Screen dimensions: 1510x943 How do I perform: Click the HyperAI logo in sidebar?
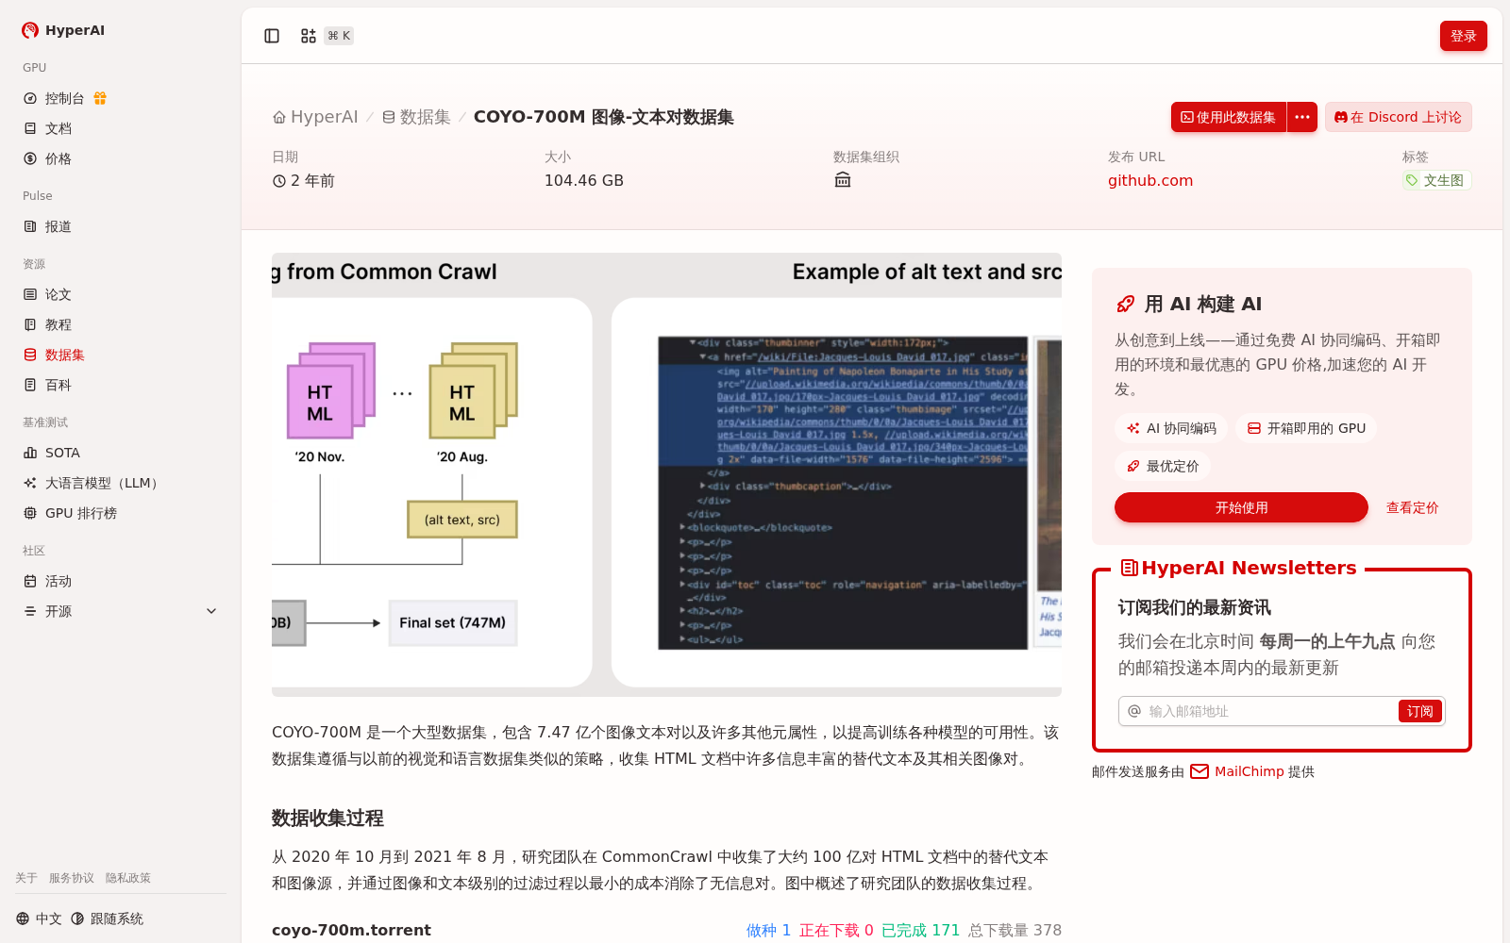click(x=63, y=30)
